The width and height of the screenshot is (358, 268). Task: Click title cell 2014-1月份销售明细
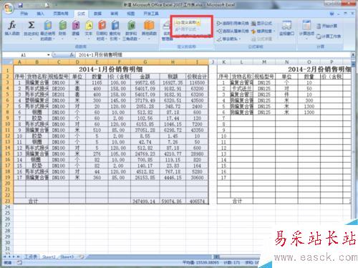point(111,70)
